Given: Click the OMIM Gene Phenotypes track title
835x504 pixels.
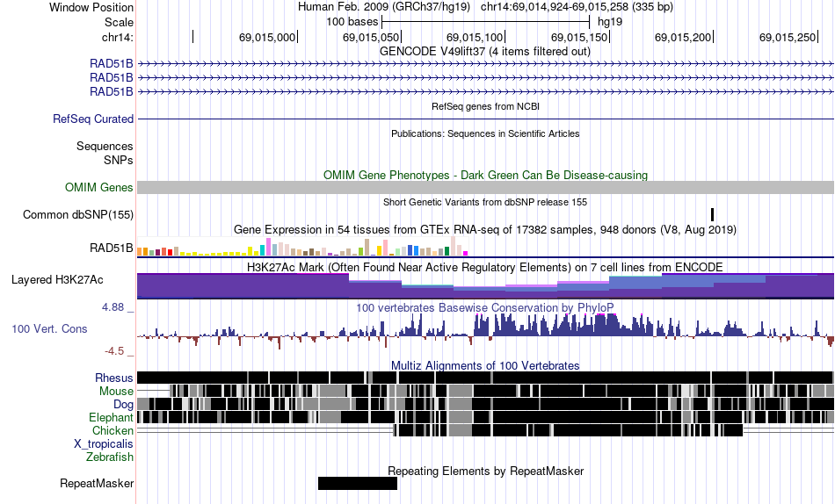Looking at the screenshot, I should [x=486, y=175].
